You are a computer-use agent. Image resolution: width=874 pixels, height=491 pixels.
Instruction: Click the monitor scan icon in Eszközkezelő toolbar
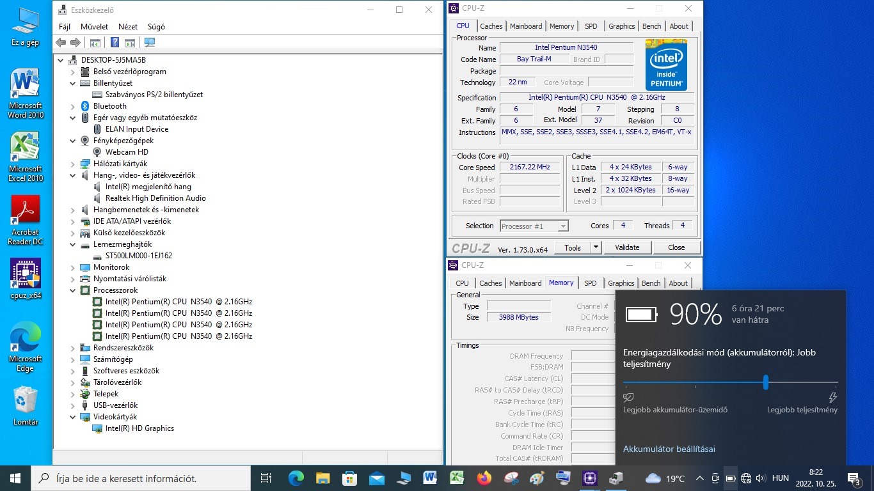pyautogui.click(x=150, y=43)
